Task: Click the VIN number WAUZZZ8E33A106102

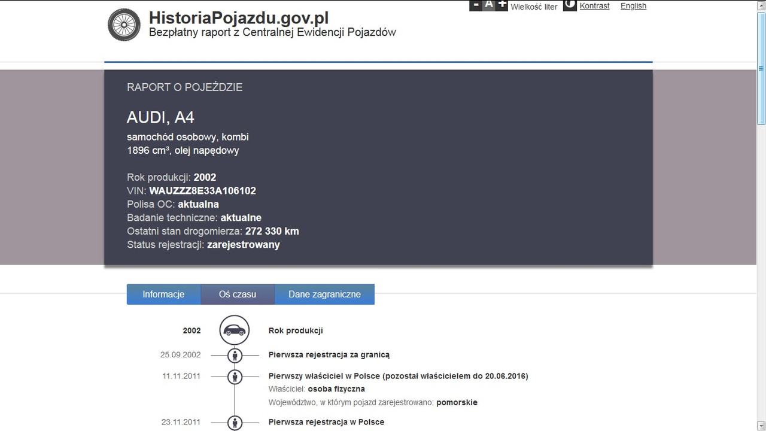Action: click(x=202, y=191)
